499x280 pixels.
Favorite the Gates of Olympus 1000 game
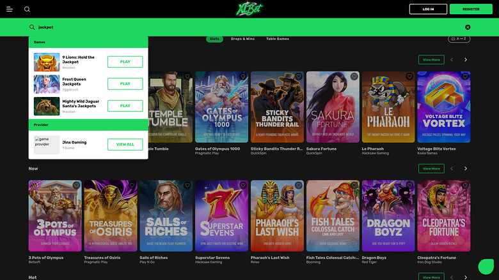(243, 77)
